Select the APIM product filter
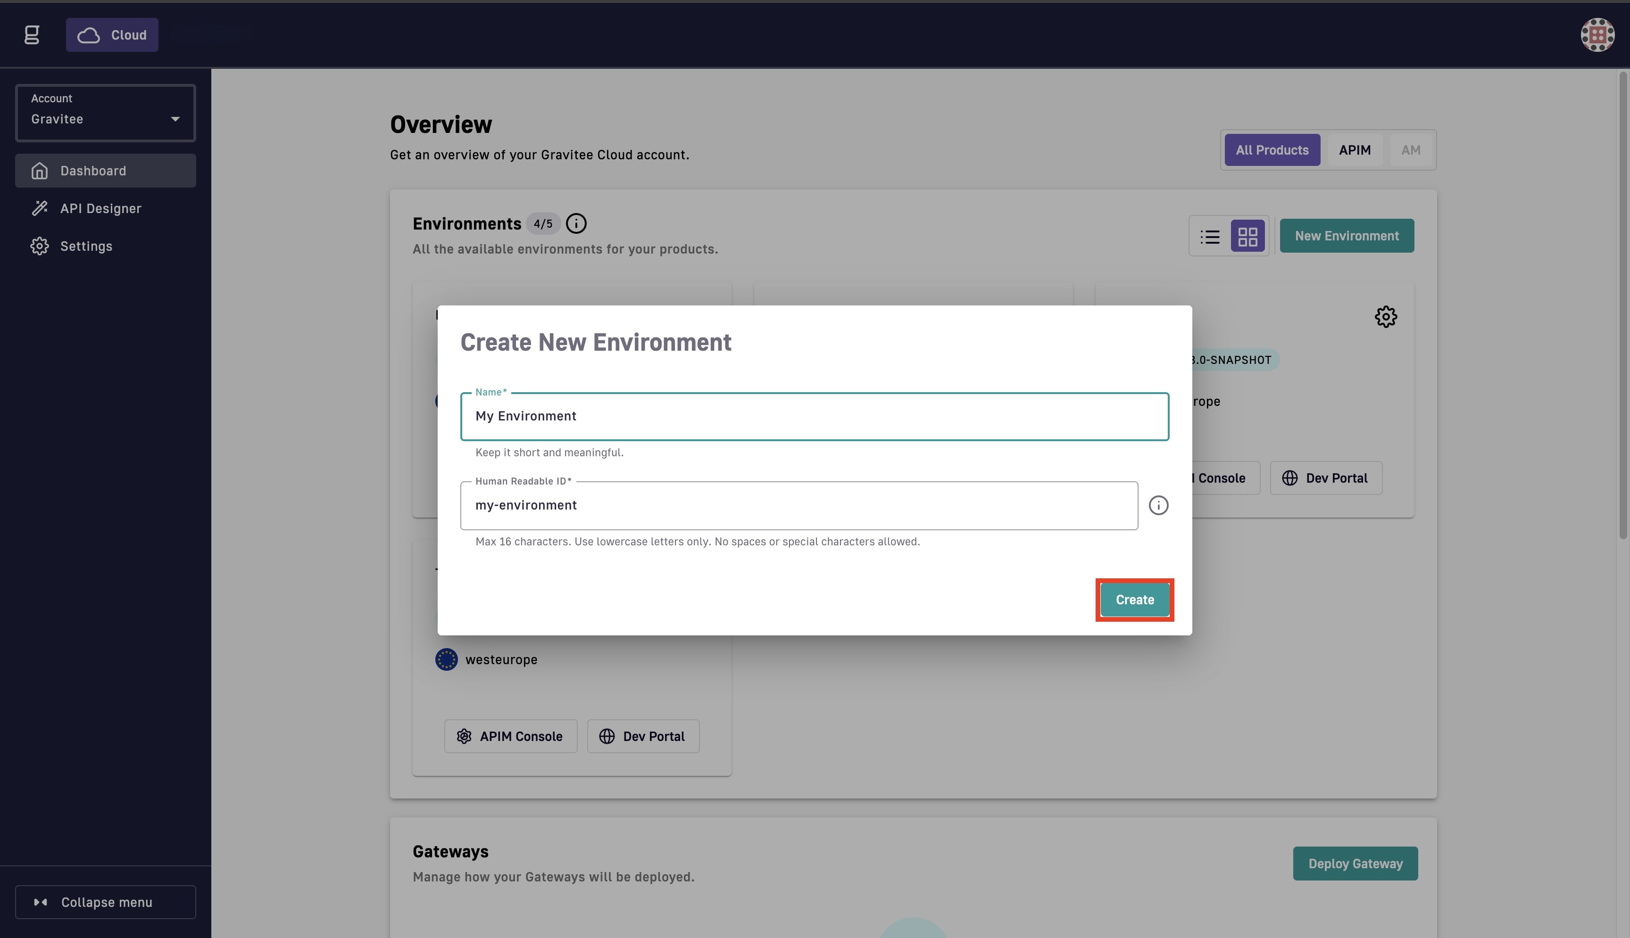Image resolution: width=1630 pixels, height=938 pixels. [1354, 150]
